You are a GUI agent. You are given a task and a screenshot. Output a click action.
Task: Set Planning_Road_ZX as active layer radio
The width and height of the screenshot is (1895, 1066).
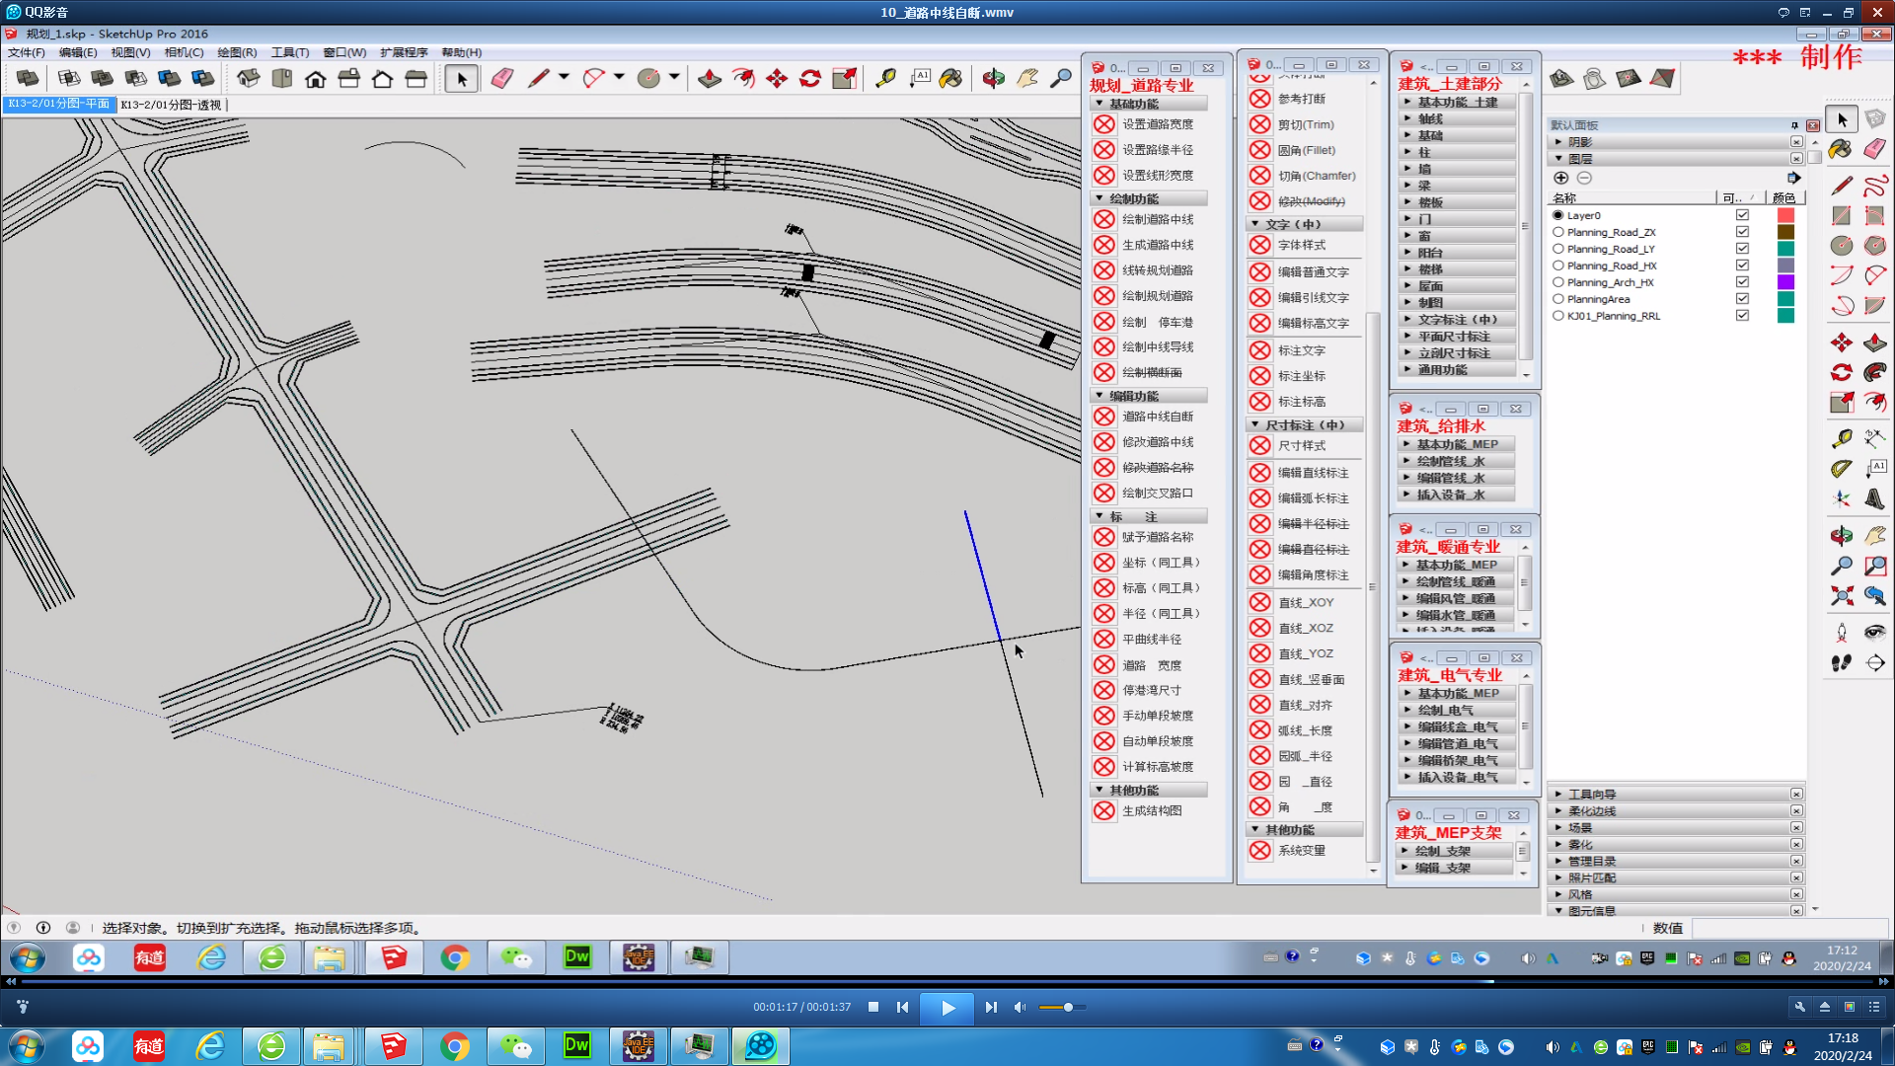(1558, 232)
